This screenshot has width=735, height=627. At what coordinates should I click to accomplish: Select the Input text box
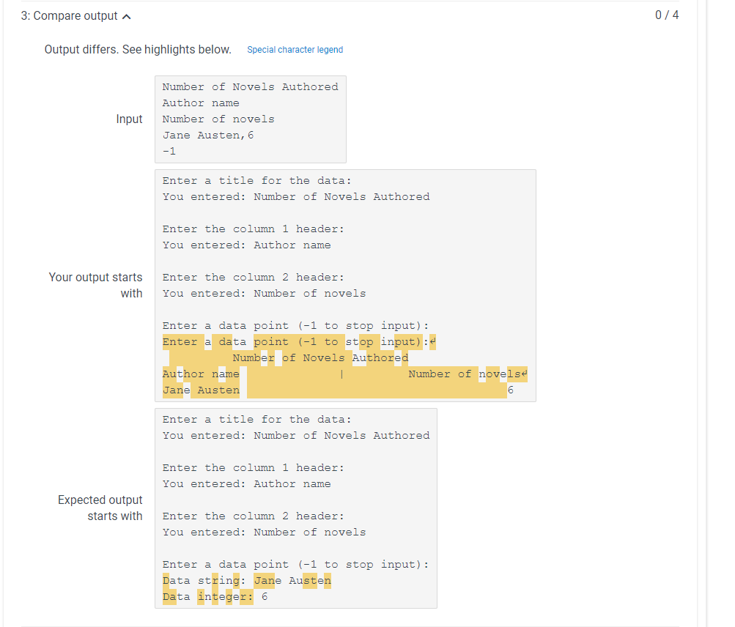[250, 119]
